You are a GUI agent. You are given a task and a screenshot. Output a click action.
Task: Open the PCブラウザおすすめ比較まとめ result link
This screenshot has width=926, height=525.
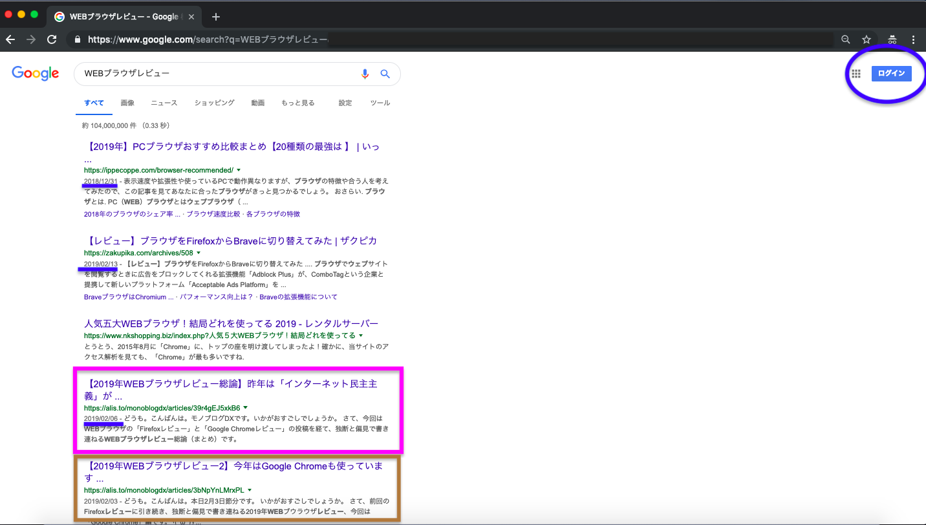click(x=231, y=147)
